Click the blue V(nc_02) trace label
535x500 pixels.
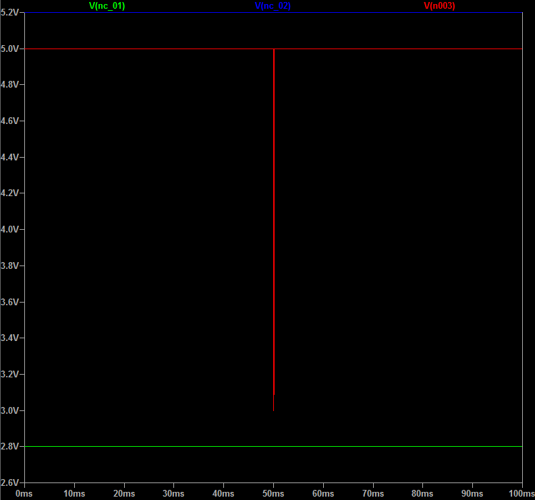pyautogui.click(x=273, y=5)
